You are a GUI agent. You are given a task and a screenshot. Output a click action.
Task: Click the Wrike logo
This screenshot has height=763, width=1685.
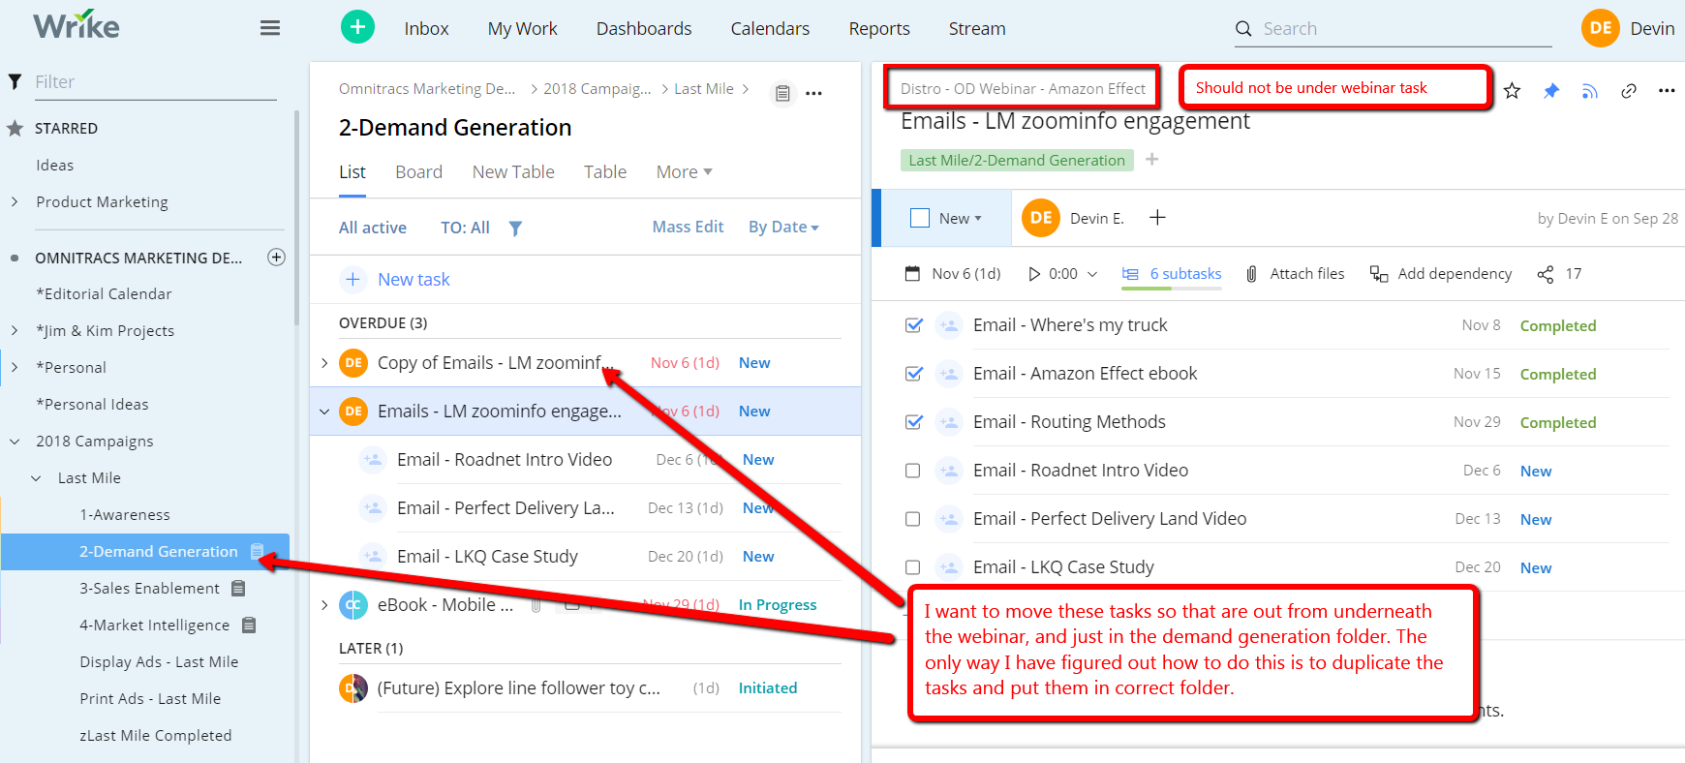point(77,25)
